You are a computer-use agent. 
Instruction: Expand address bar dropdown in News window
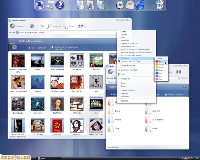(x=178, y=78)
